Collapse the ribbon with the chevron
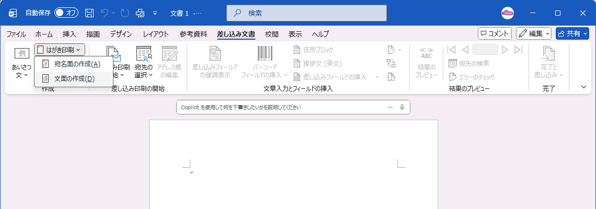Viewport: 596px width, 209px height. tap(584, 87)
